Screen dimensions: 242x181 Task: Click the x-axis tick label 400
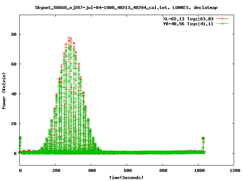tap(92, 170)
